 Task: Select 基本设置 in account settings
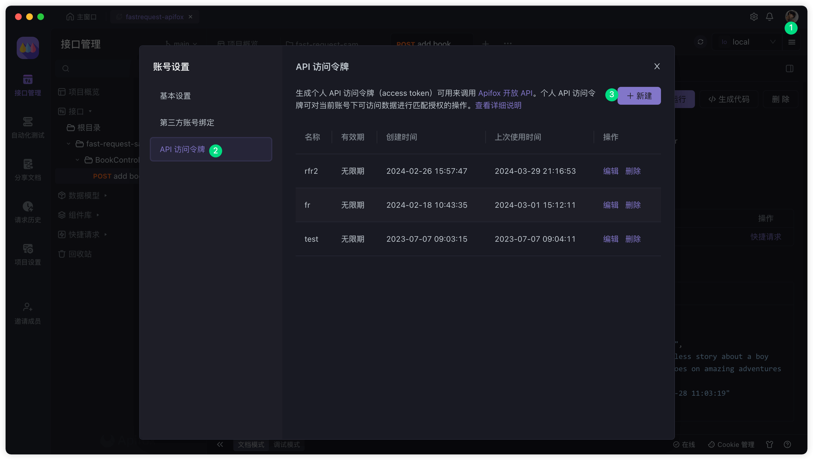tap(175, 96)
